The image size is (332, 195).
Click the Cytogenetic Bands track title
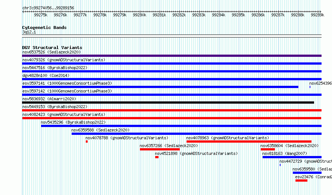(44, 27)
